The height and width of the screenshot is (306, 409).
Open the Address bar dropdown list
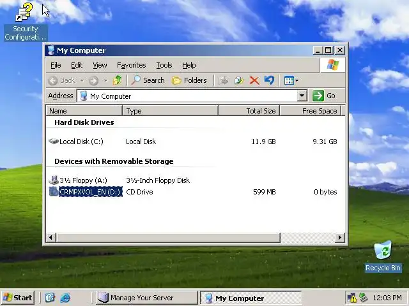click(302, 96)
